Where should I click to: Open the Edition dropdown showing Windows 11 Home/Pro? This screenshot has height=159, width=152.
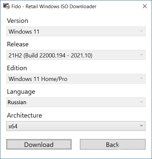(76, 79)
